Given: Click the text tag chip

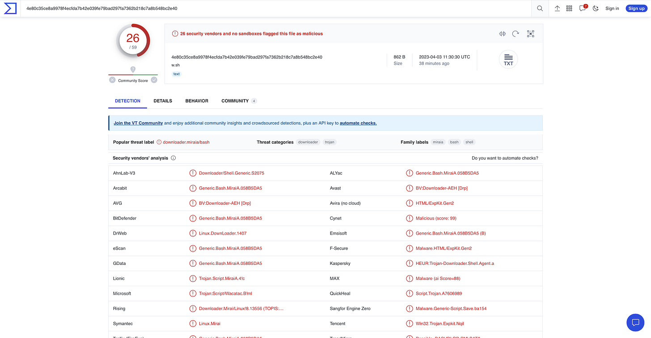Looking at the screenshot, I should (177, 74).
